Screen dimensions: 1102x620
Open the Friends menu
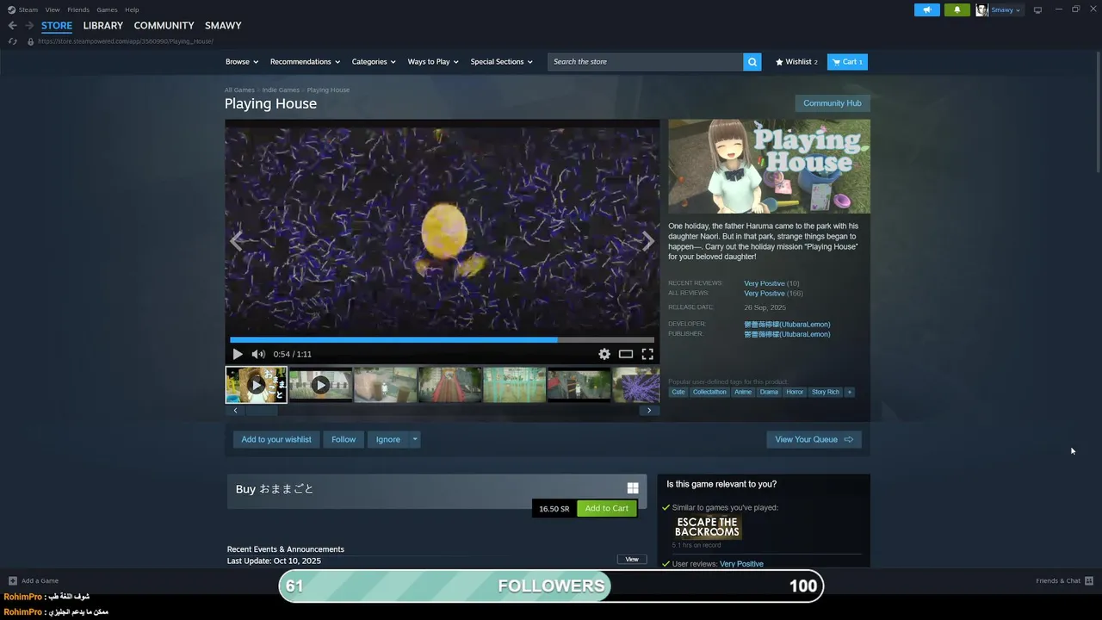point(78,9)
